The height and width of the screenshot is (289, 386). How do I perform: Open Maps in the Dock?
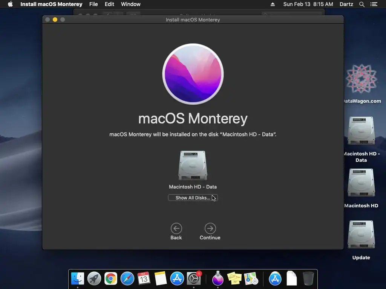point(251,278)
